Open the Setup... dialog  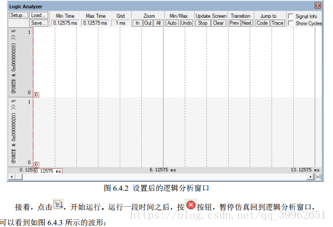(x=18, y=15)
